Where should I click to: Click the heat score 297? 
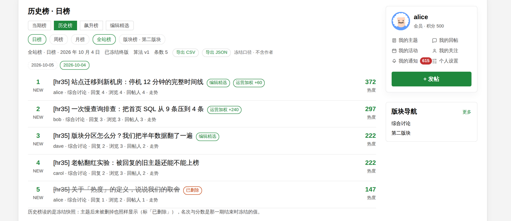point(370,109)
